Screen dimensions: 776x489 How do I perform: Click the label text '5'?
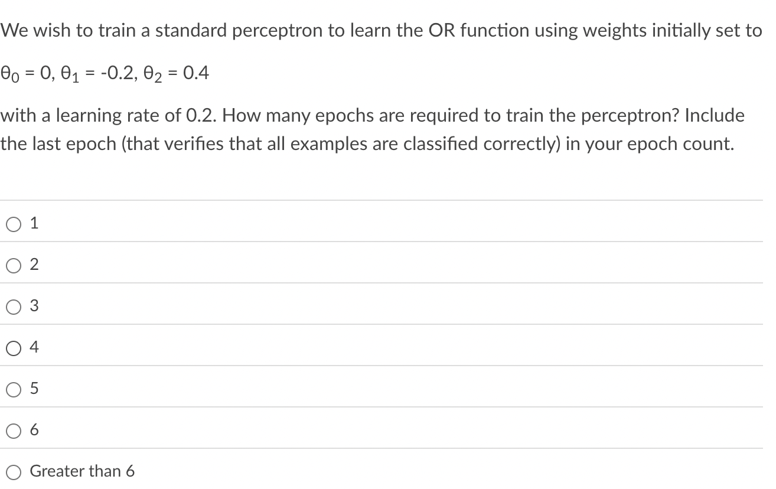click(x=34, y=389)
